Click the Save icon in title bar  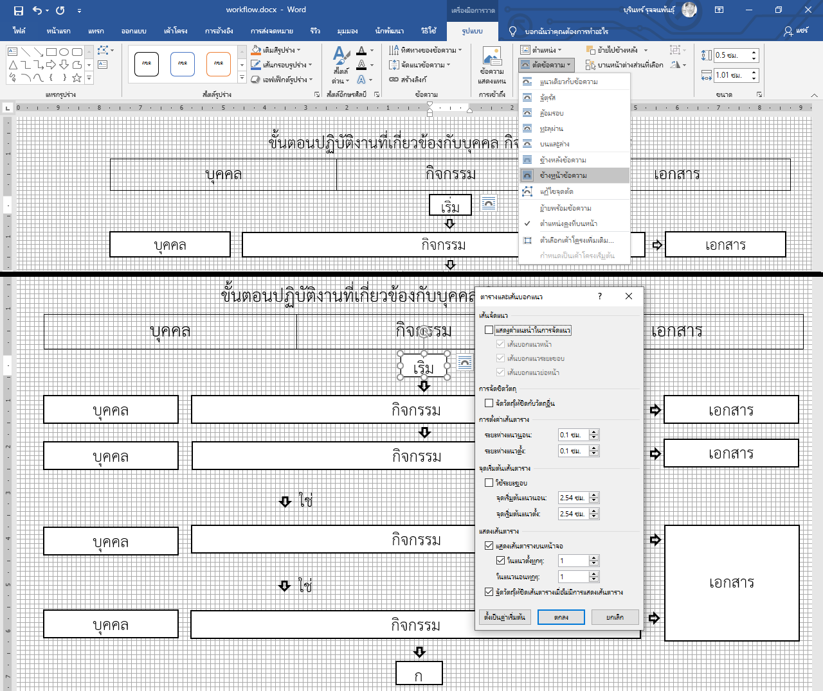pos(18,10)
